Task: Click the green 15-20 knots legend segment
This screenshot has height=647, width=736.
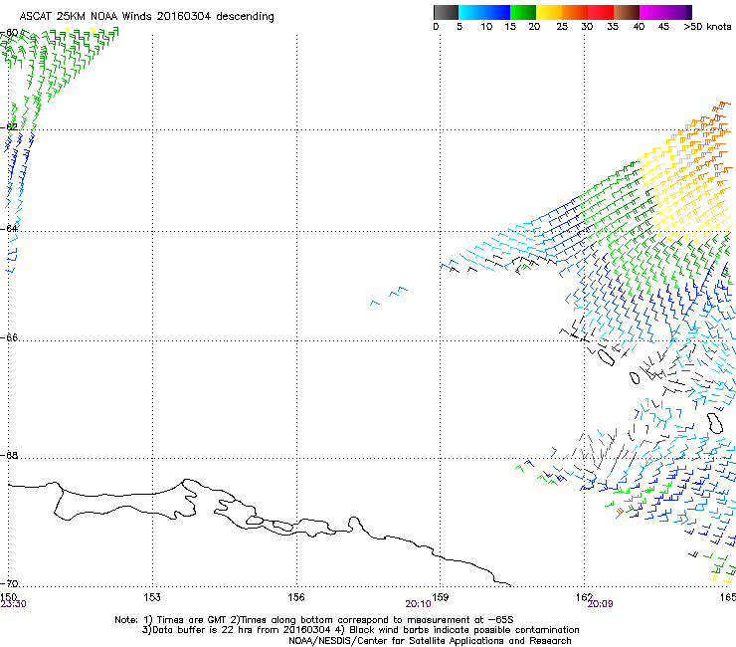Action: [x=523, y=12]
